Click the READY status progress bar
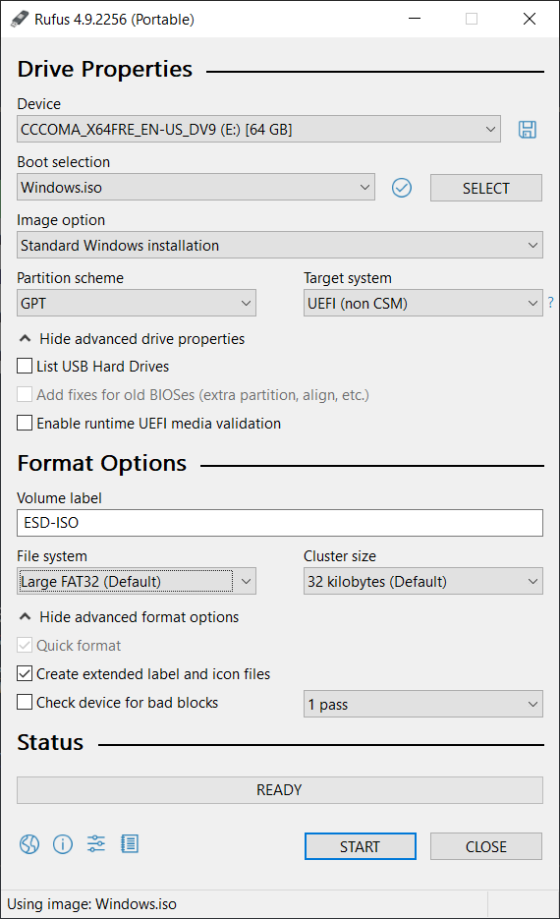 [279, 790]
